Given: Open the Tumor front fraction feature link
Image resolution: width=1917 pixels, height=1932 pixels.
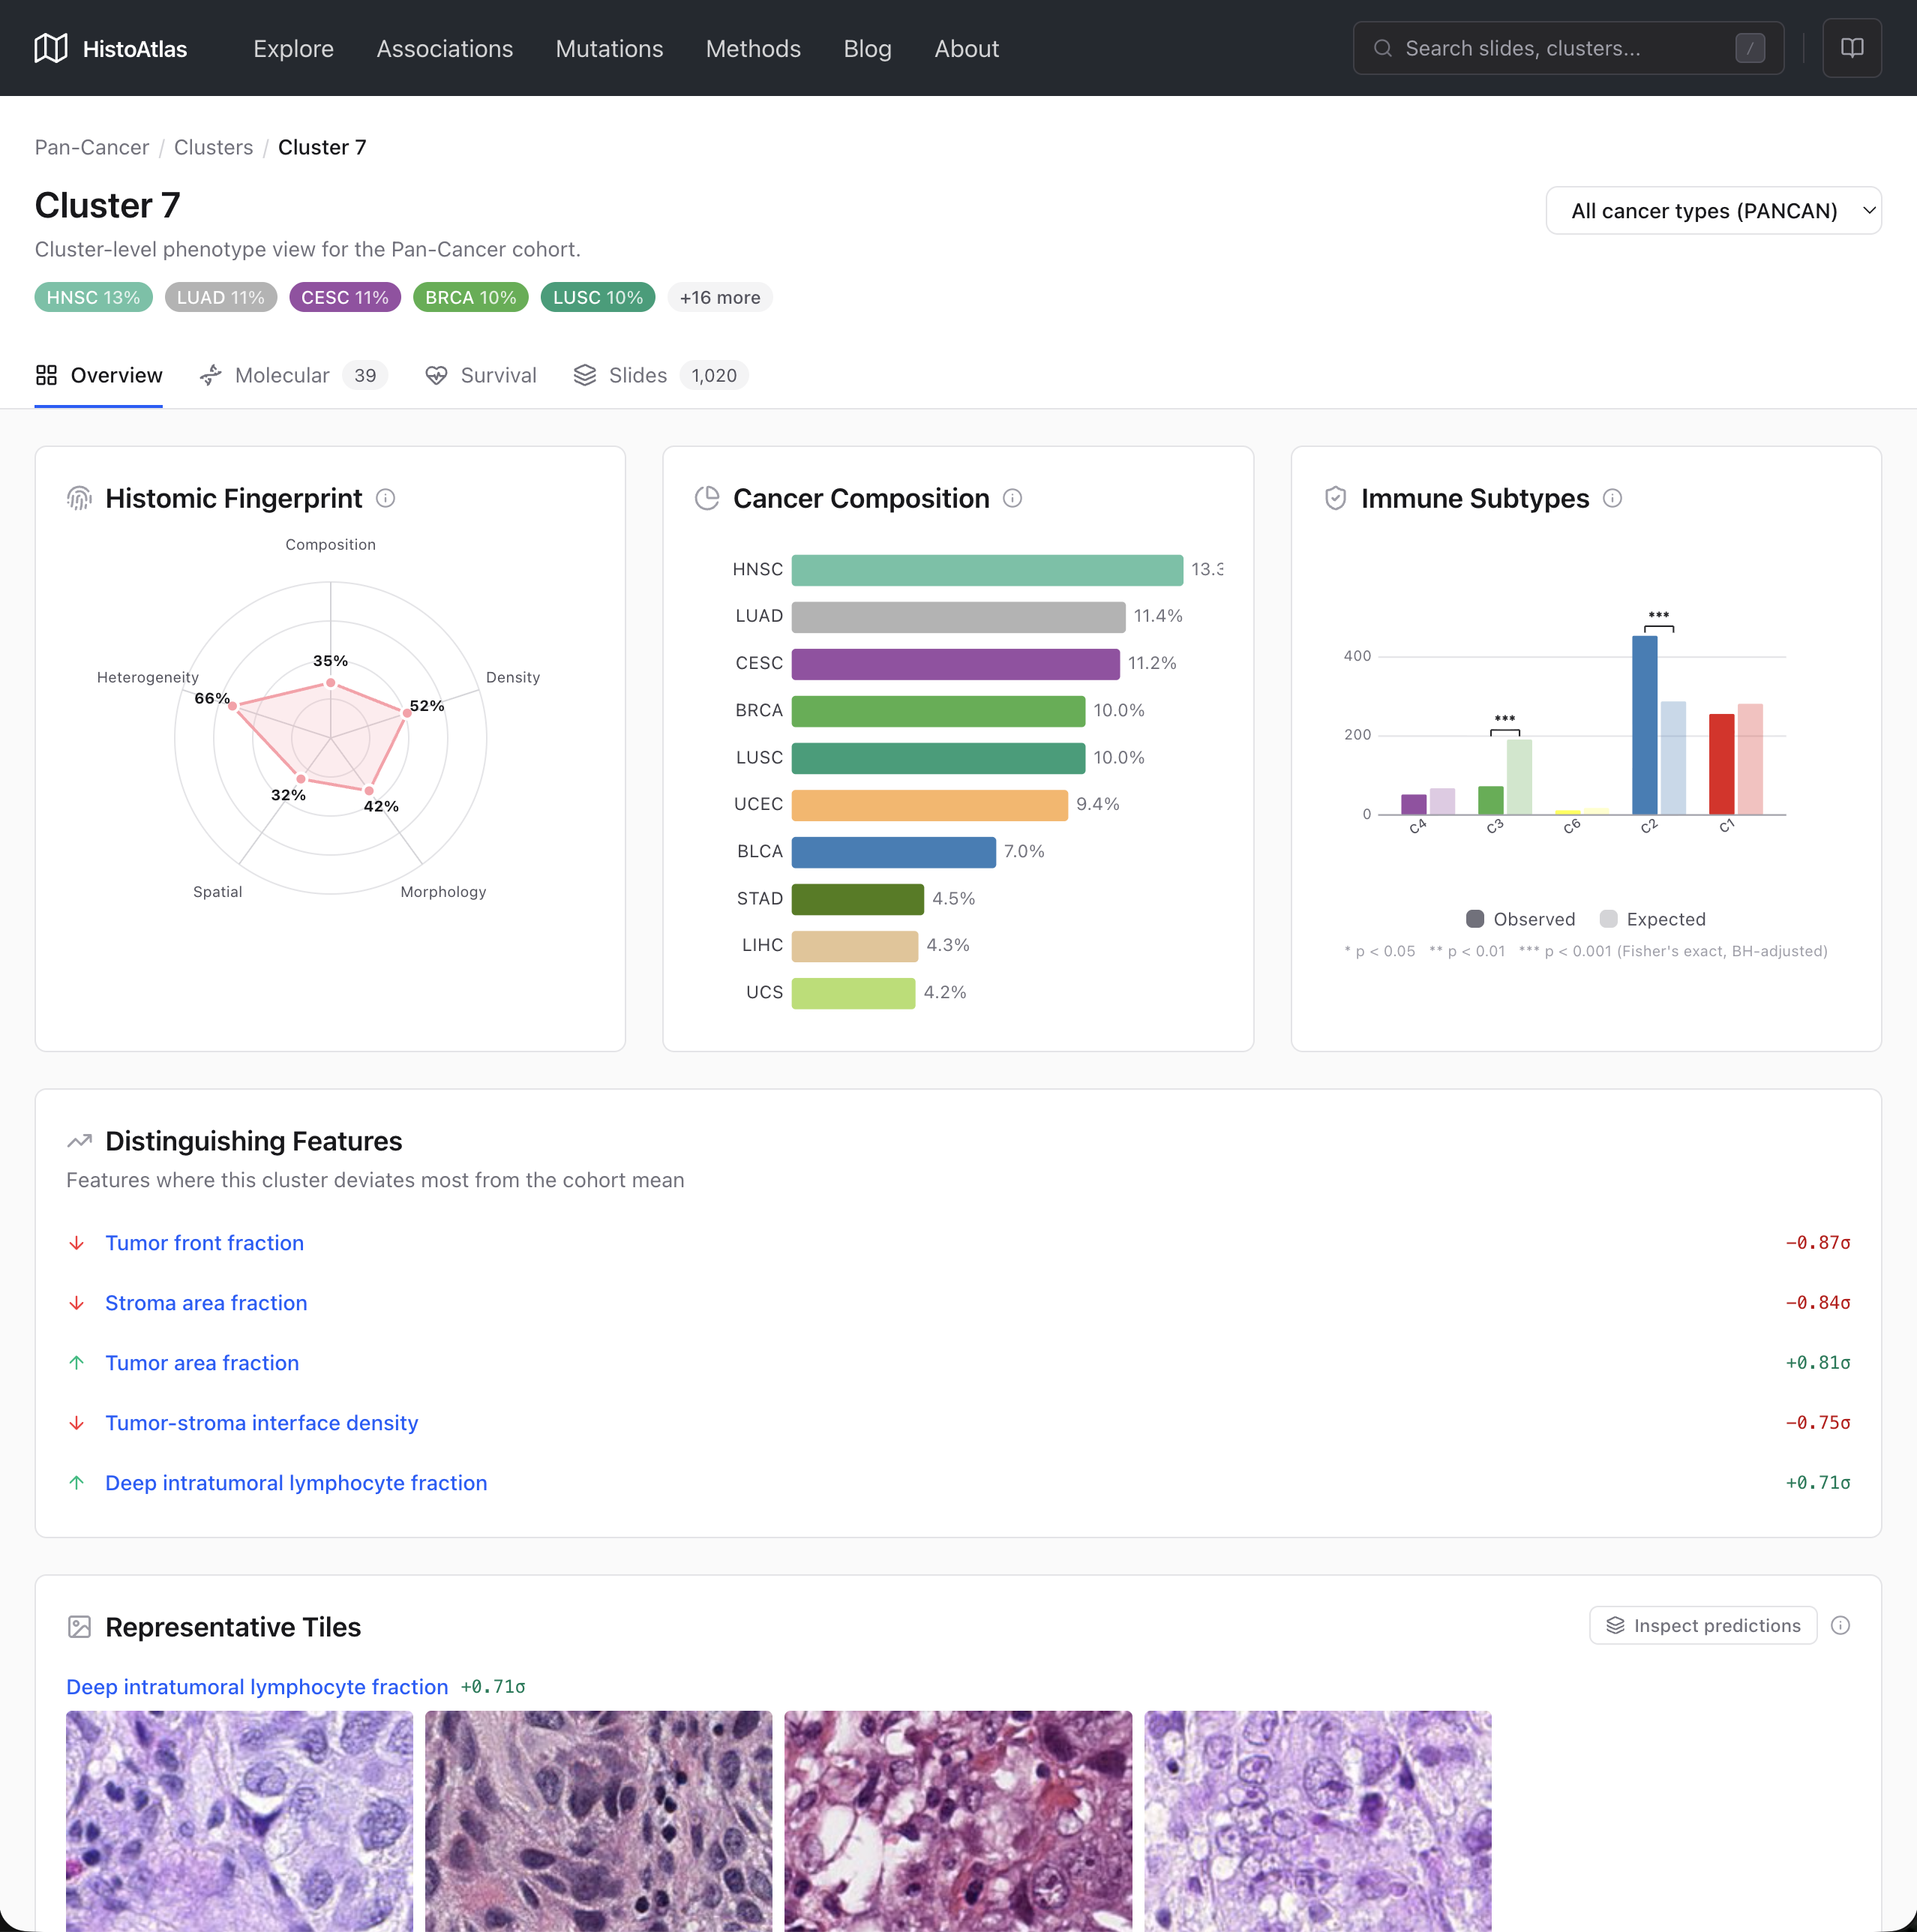Looking at the screenshot, I should pyautogui.click(x=204, y=1242).
